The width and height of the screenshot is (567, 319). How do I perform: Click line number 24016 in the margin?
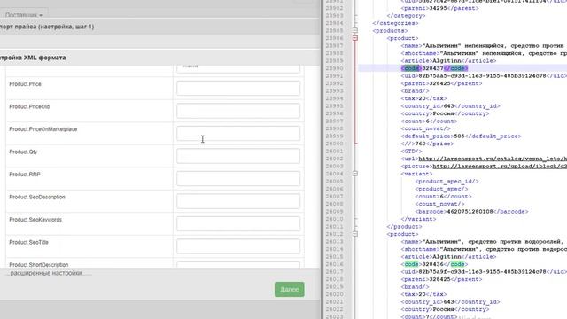(335, 264)
